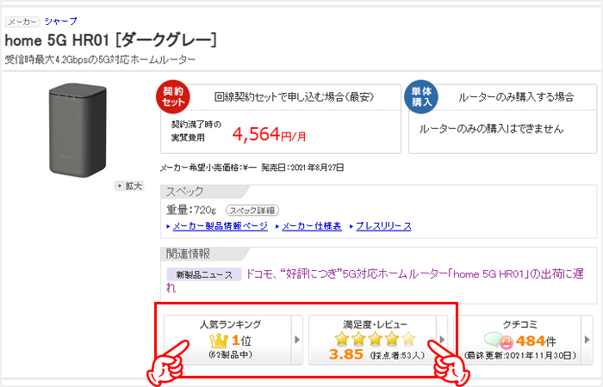Image resolution: width=603 pixels, height=387 pixels.
Task: Expand arrow beside クチコミ
Action: [x=587, y=340]
